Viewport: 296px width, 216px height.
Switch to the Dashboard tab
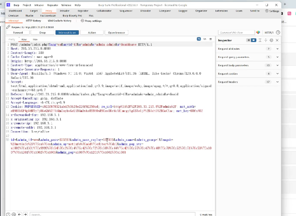click(x=15, y=11)
